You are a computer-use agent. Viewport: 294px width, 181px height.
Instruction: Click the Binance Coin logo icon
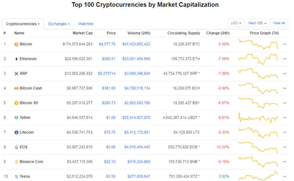click(16, 162)
